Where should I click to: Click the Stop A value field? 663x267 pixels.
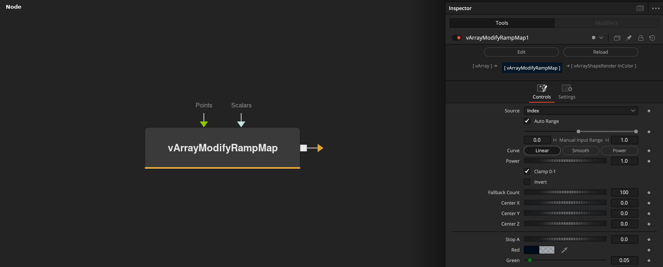point(624,239)
